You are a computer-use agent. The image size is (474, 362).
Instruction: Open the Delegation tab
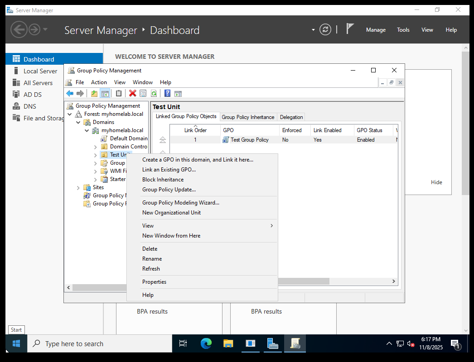click(x=291, y=117)
